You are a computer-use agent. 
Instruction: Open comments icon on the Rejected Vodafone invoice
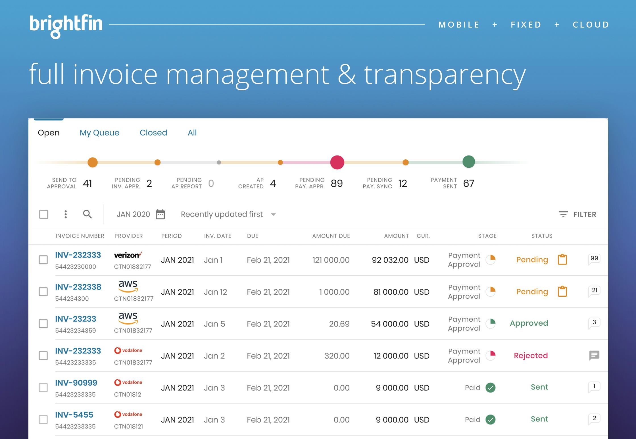pyautogui.click(x=594, y=355)
